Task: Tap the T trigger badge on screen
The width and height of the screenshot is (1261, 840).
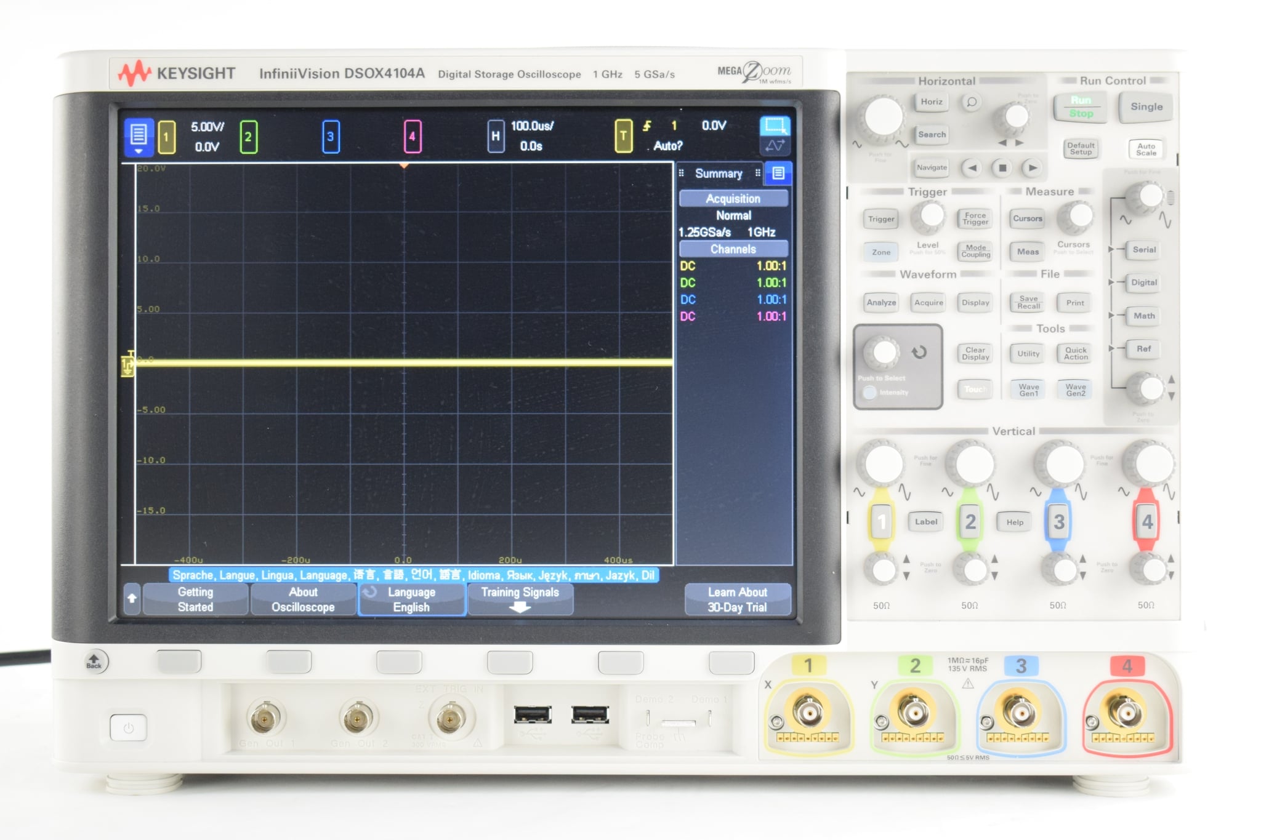Action: 623,137
